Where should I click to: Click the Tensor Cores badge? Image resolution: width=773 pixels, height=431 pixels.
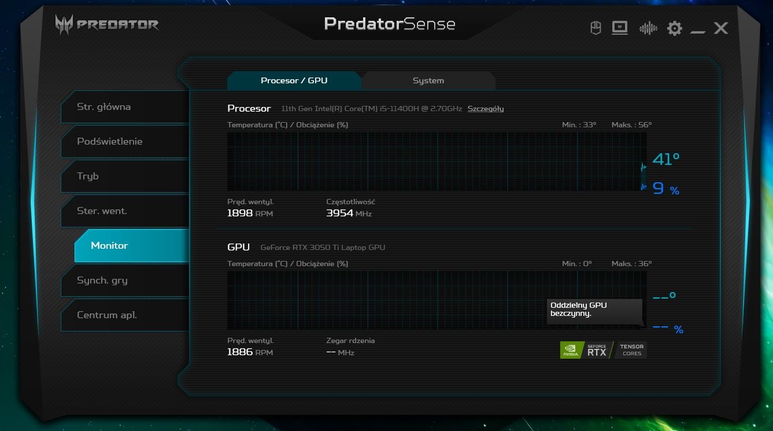point(631,350)
